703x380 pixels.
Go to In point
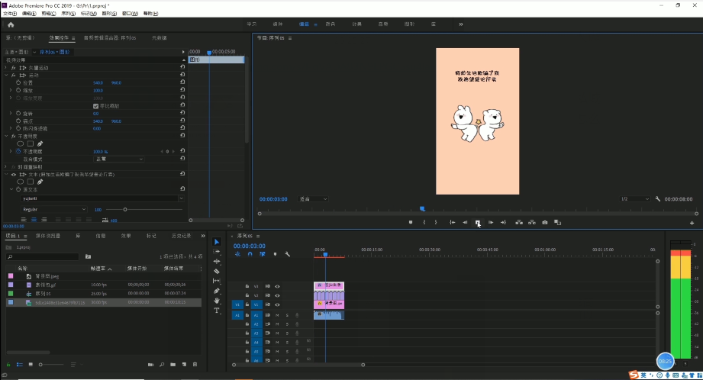[x=453, y=222]
